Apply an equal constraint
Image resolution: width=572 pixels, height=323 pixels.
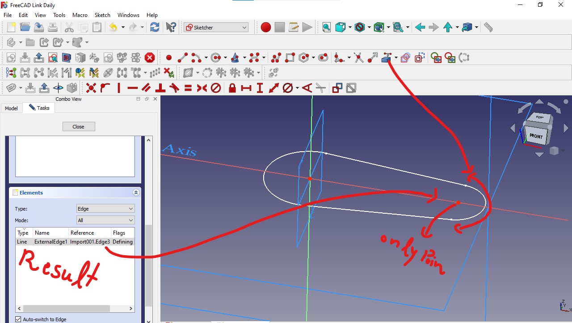pos(188,88)
